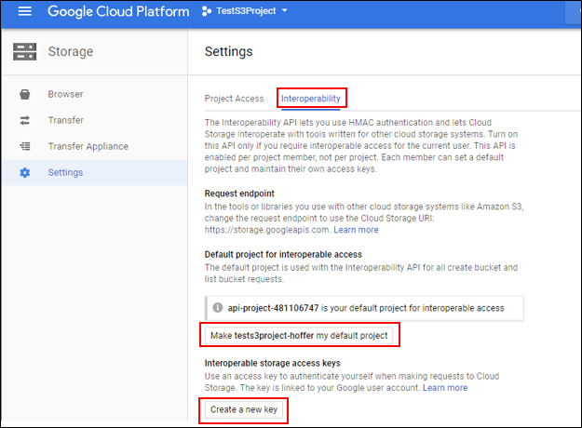The image size is (582, 428).
Task: Select Transfer Appliance in the sidebar
Action: [88, 146]
